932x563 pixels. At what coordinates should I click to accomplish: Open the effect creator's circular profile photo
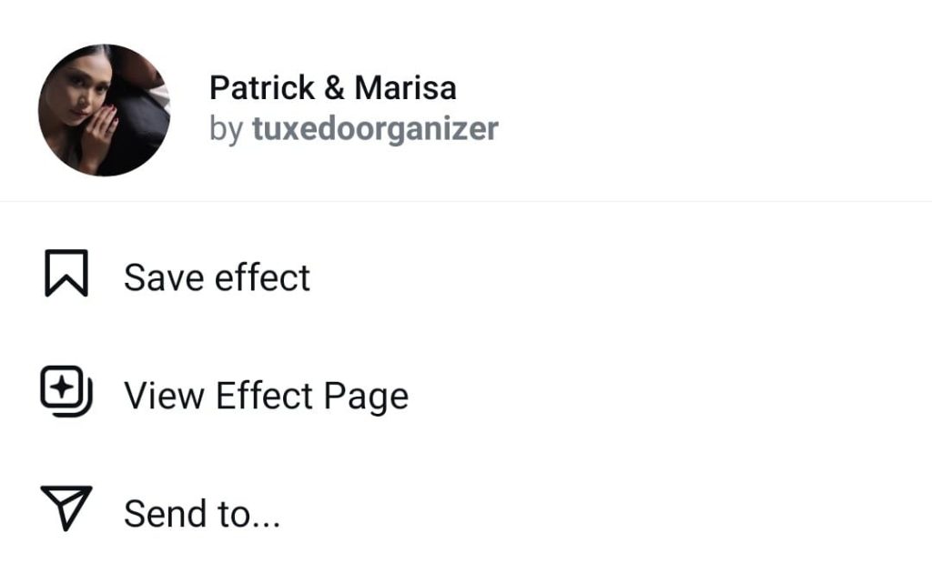(104, 110)
